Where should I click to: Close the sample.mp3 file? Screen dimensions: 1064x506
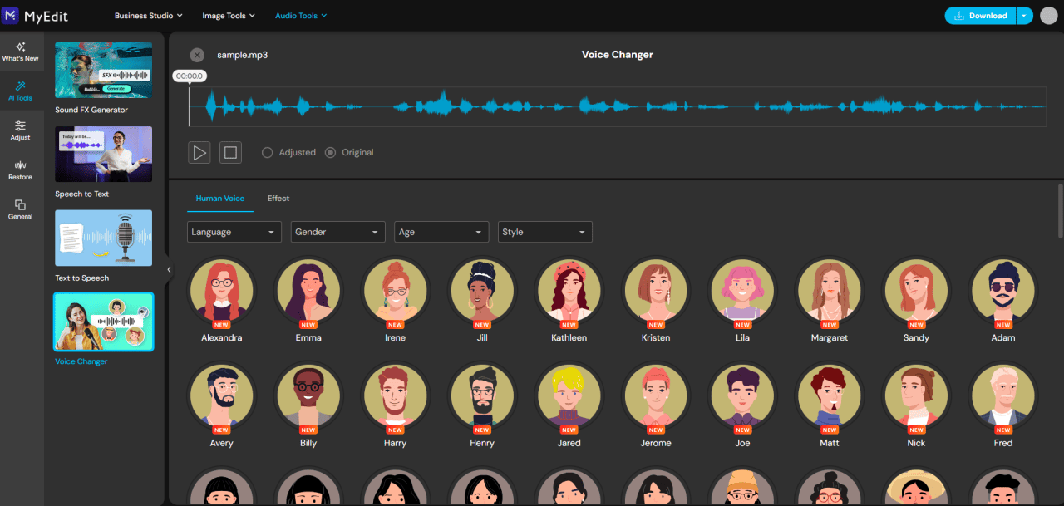[x=197, y=55]
